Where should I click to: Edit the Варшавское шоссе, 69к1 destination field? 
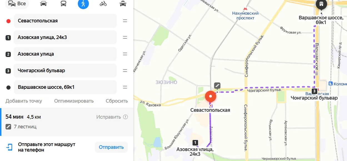(x=65, y=87)
